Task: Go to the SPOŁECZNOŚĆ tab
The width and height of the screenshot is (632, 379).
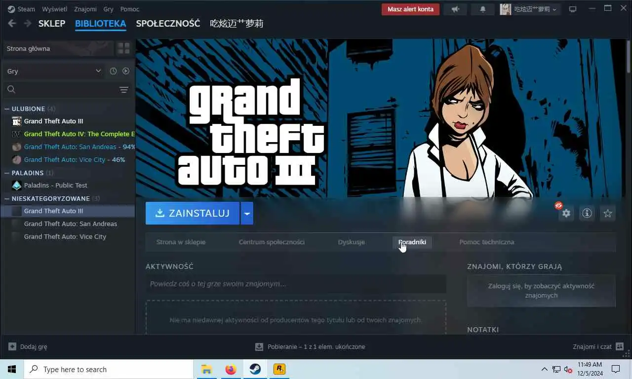Action: 168,24
